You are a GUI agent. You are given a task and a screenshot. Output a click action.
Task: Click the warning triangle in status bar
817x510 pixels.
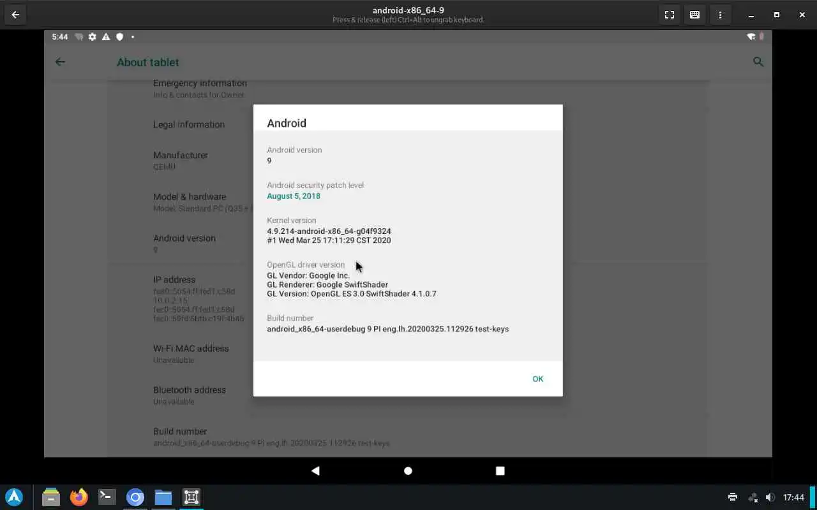(x=106, y=37)
